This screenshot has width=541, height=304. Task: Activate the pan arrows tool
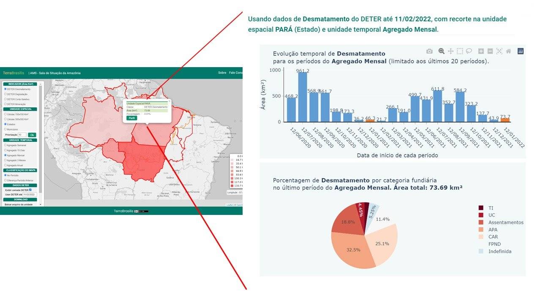(x=451, y=51)
